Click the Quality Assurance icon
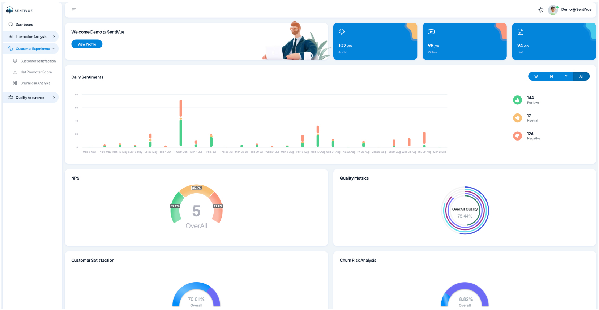The width and height of the screenshot is (599, 310). tap(10, 98)
